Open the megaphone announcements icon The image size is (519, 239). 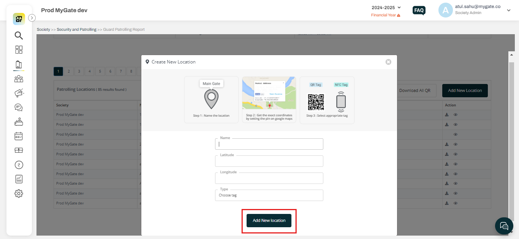click(x=19, y=93)
